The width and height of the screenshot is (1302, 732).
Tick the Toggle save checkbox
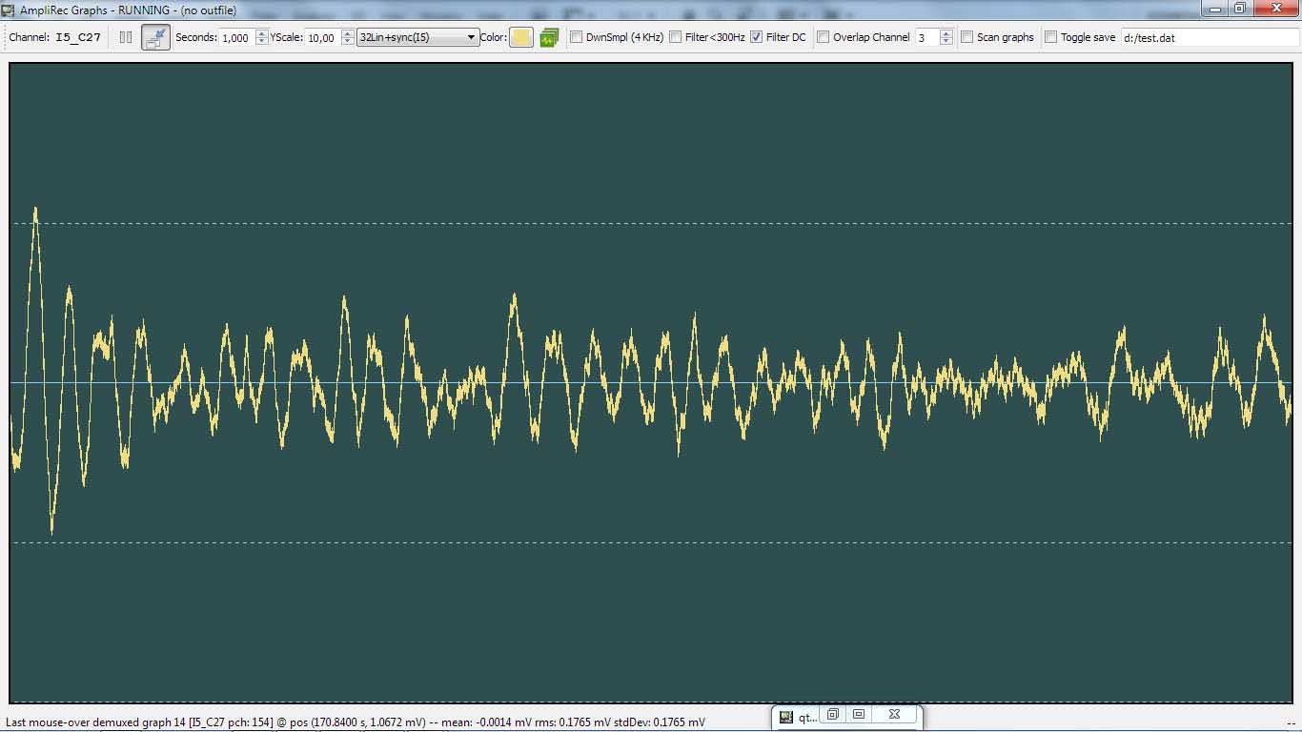click(x=1050, y=37)
